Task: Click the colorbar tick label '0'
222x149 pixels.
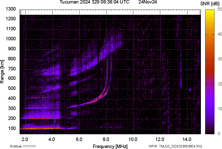Action: (x=219, y=133)
